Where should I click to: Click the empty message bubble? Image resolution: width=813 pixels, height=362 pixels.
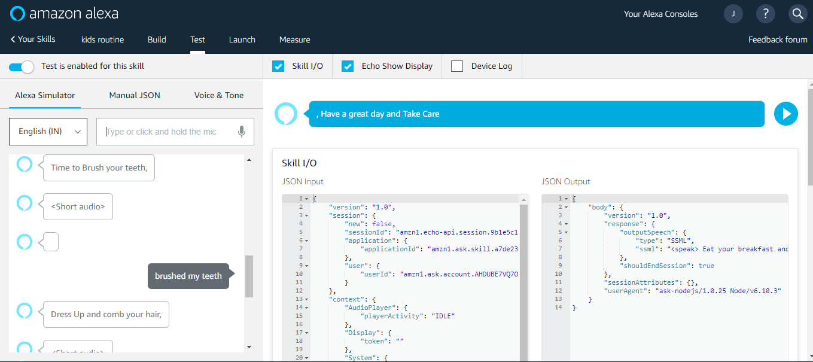point(48,242)
